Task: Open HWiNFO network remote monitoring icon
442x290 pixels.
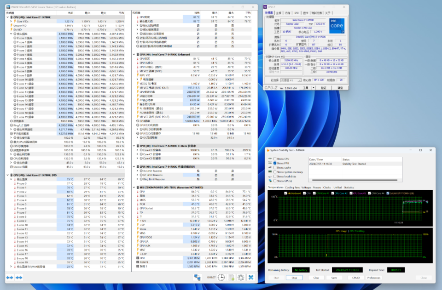Action: 197,277
